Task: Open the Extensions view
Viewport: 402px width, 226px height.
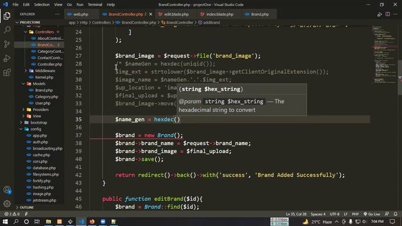Action: pyautogui.click(x=7, y=73)
